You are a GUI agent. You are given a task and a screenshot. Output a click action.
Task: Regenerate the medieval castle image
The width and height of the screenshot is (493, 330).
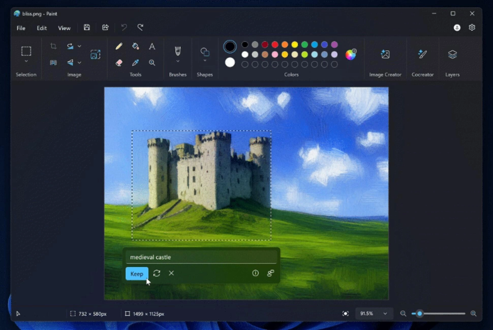pos(157,273)
